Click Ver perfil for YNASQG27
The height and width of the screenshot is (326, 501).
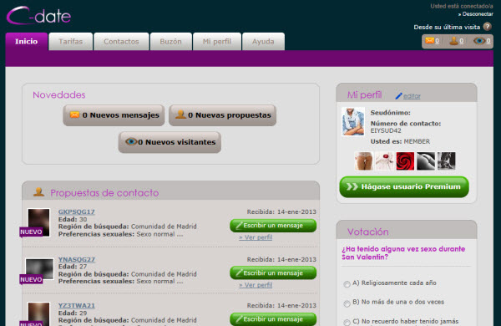pyautogui.click(x=256, y=285)
